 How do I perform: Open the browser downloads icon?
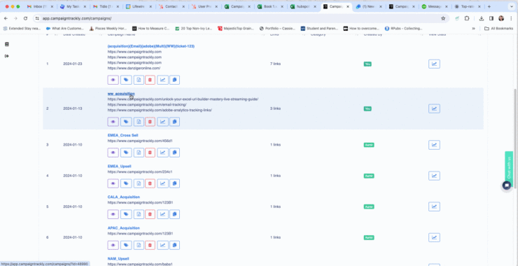(482, 18)
